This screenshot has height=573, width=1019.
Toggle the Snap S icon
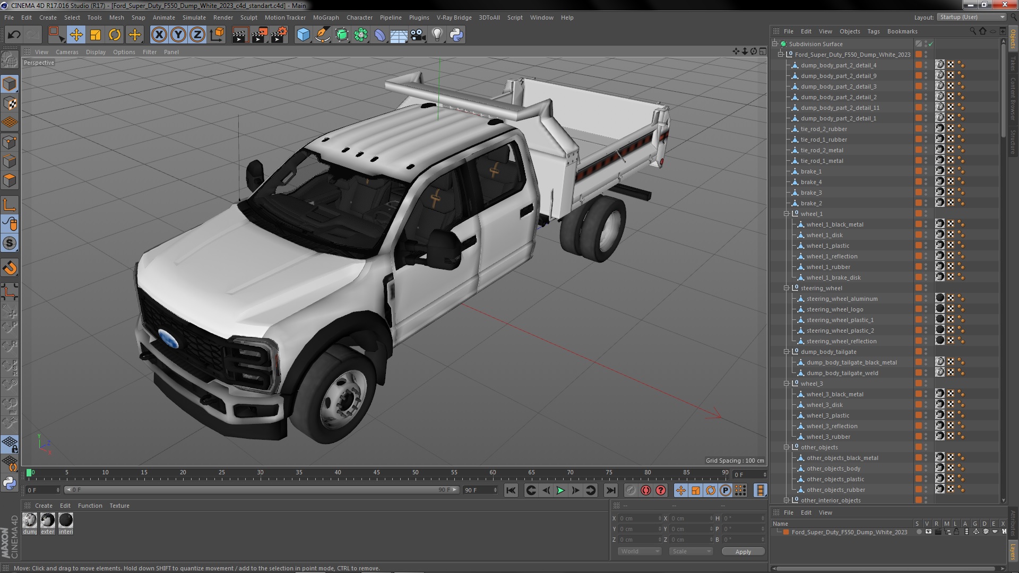point(10,244)
